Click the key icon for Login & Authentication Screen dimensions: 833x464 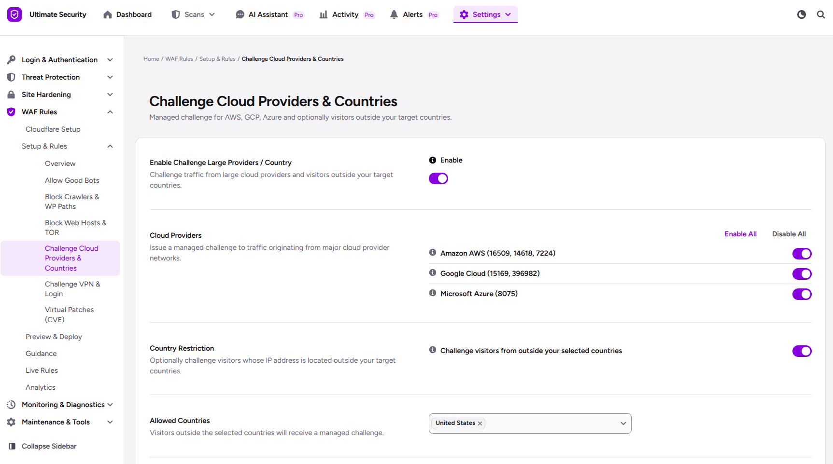coord(11,60)
